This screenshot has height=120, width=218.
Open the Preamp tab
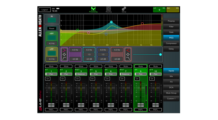171,21
